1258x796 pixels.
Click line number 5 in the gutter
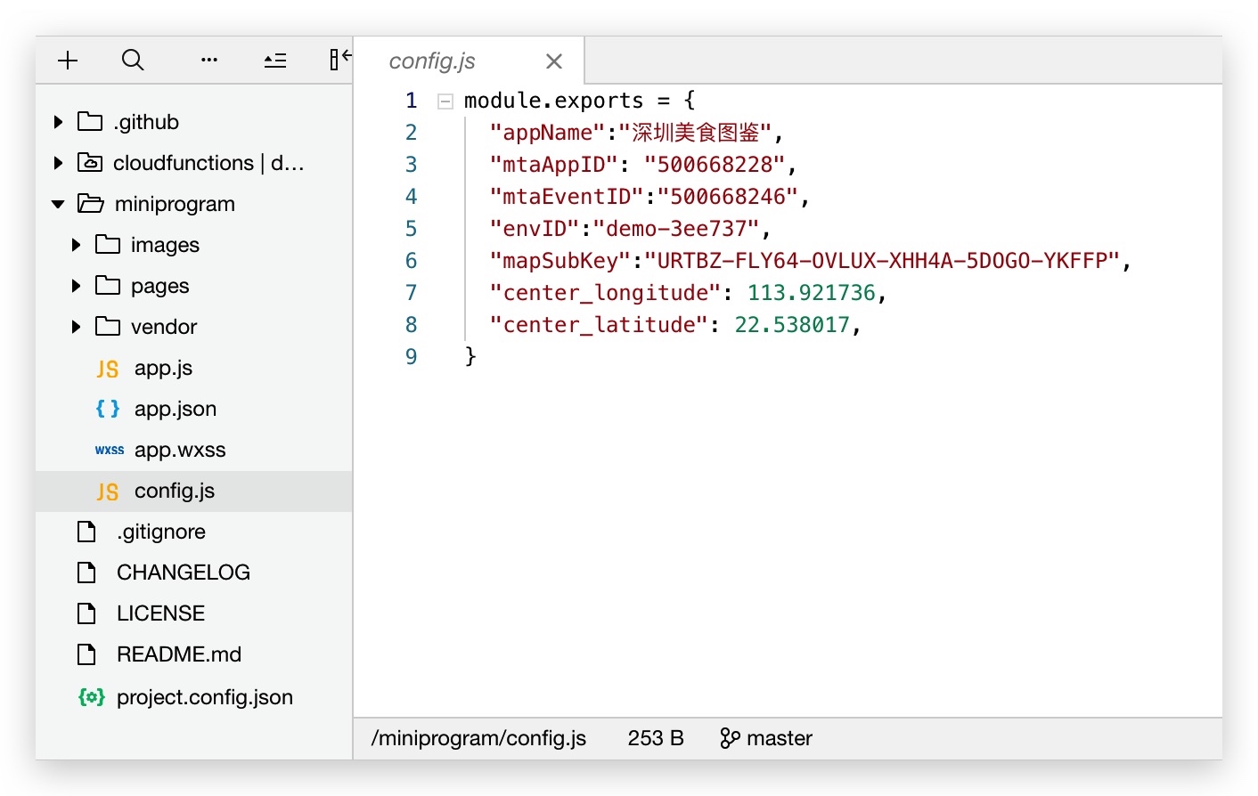pyautogui.click(x=411, y=229)
